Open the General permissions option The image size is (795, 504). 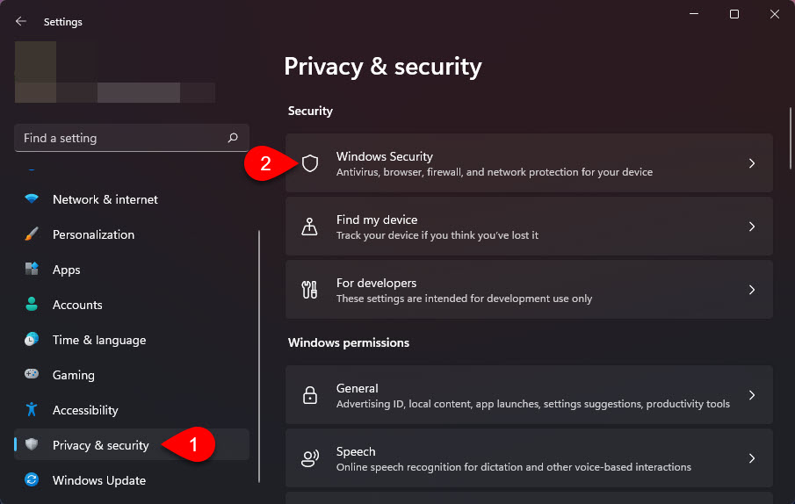click(x=529, y=395)
